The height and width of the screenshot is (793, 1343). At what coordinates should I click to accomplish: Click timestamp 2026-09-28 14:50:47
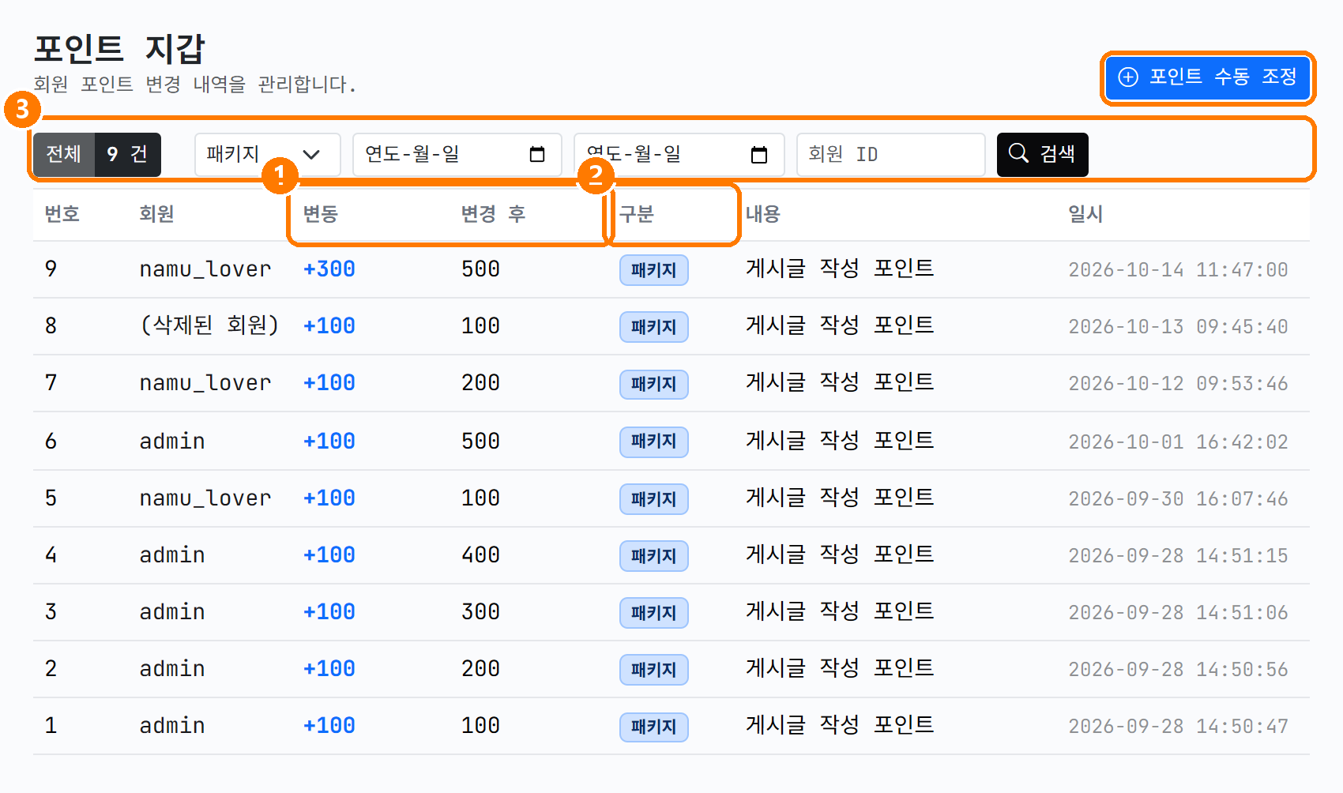pos(1178,727)
